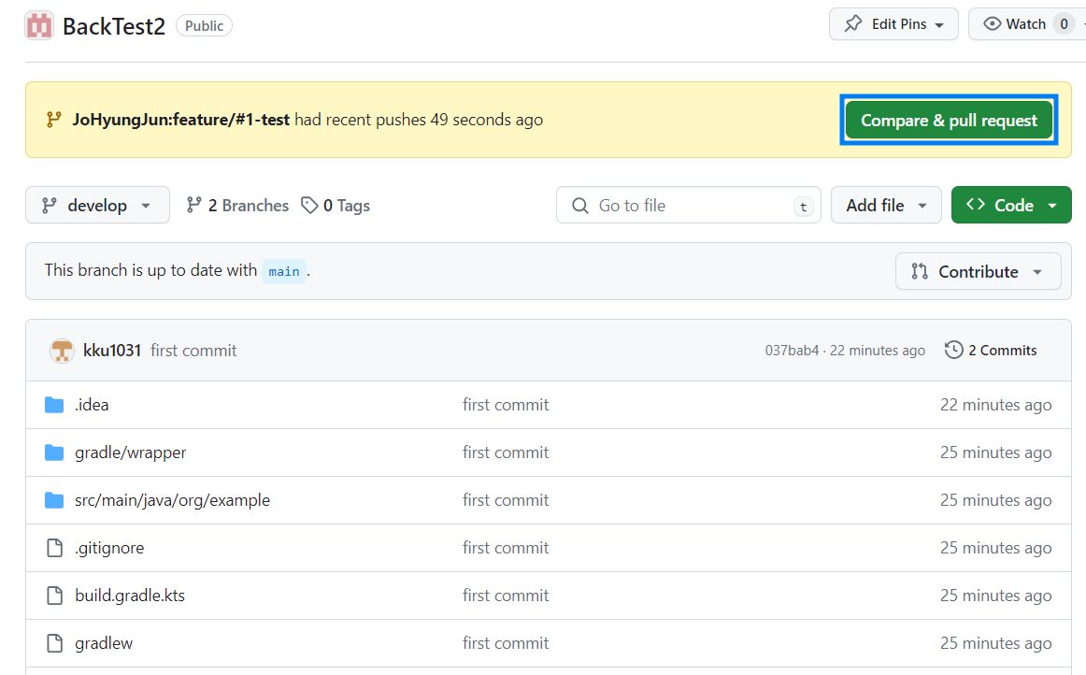Click the first commit message in header row

click(x=193, y=351)
